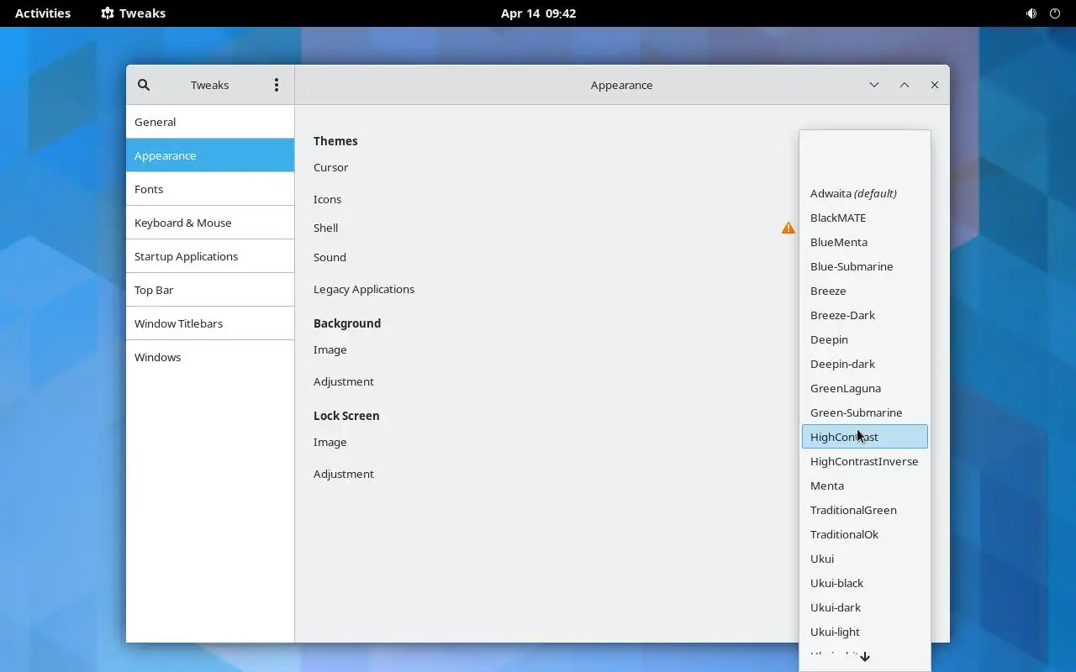Image resolution: width=1076 pixels, height=672 pixels.
Task: Open Window Titlebars section
Action: [210, 323]
